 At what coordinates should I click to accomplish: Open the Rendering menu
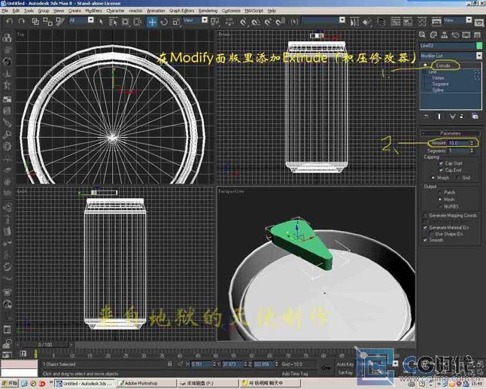(x=208, y=11)
